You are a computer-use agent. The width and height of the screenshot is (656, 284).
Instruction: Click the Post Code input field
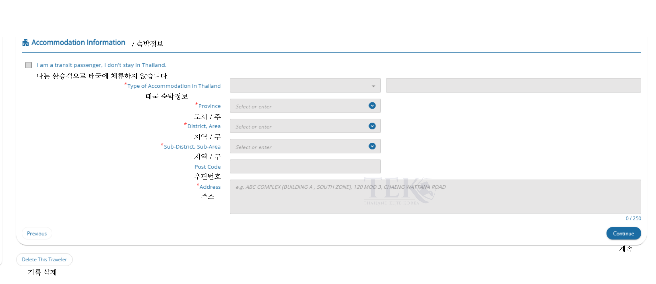[305, 167]
